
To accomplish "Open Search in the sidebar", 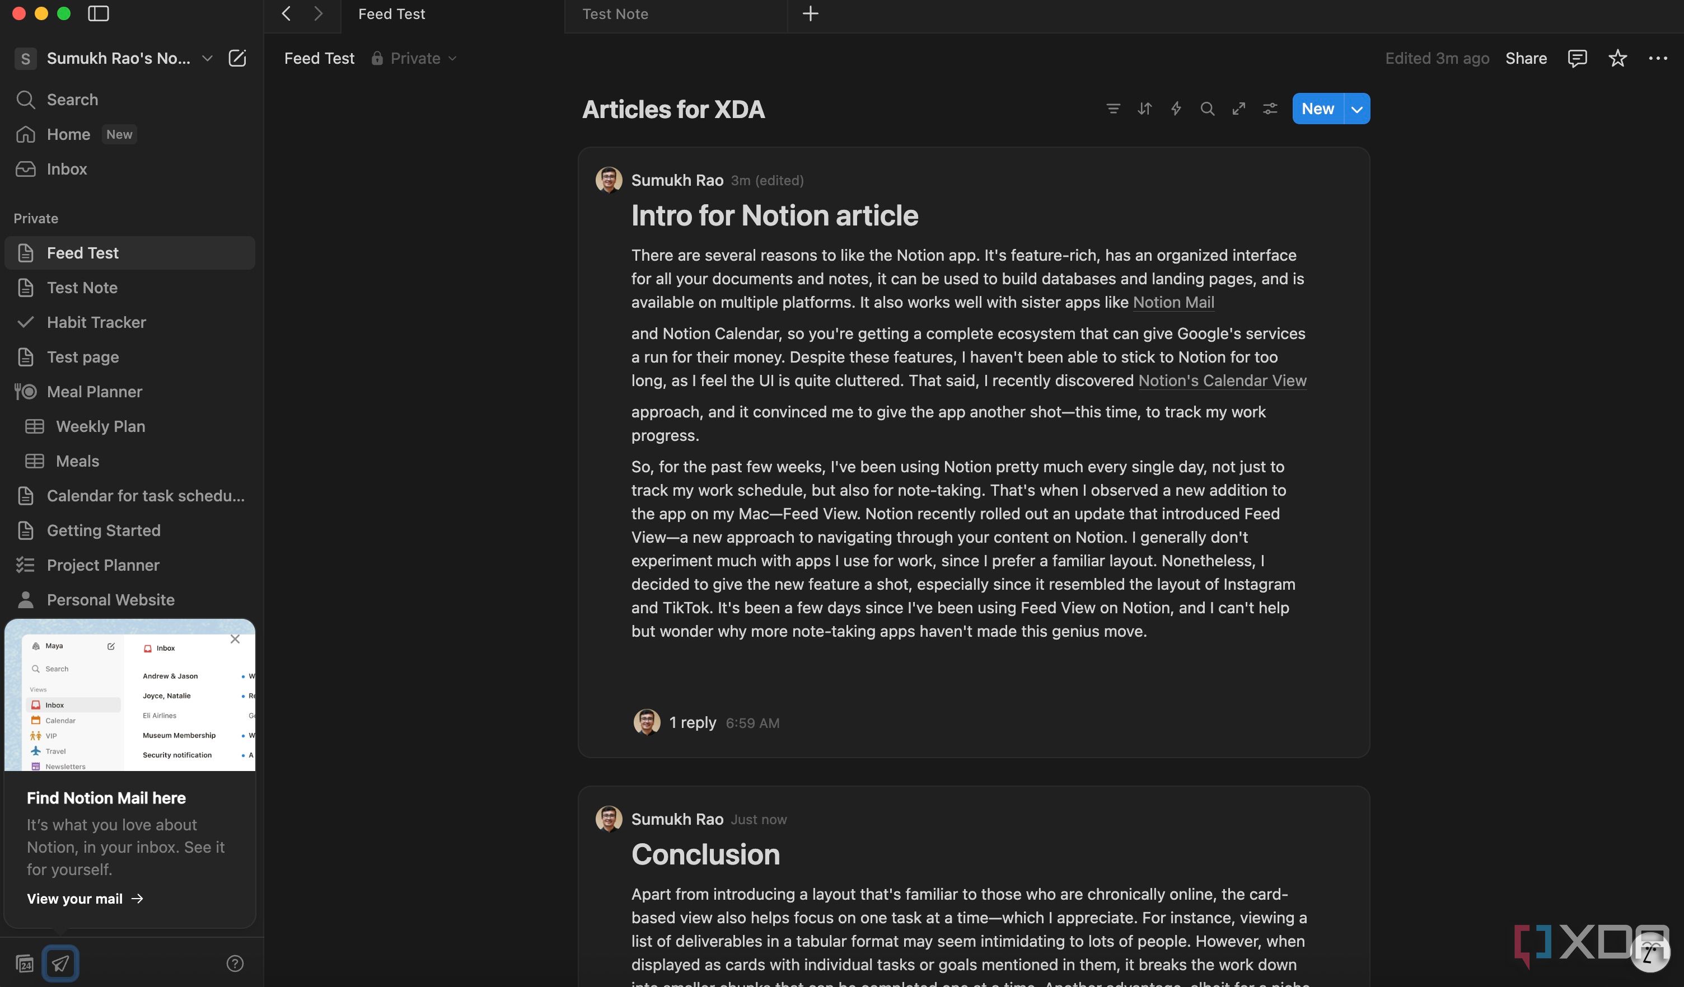I will 130,100.
